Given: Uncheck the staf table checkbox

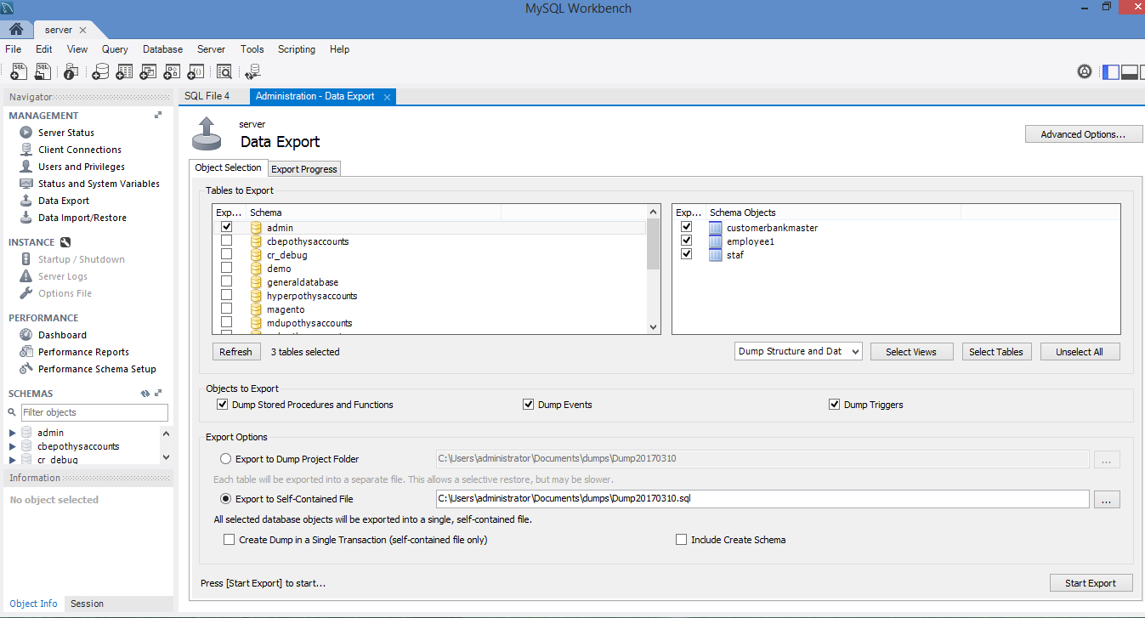Looking at the screenshot, I should [686, 254].
